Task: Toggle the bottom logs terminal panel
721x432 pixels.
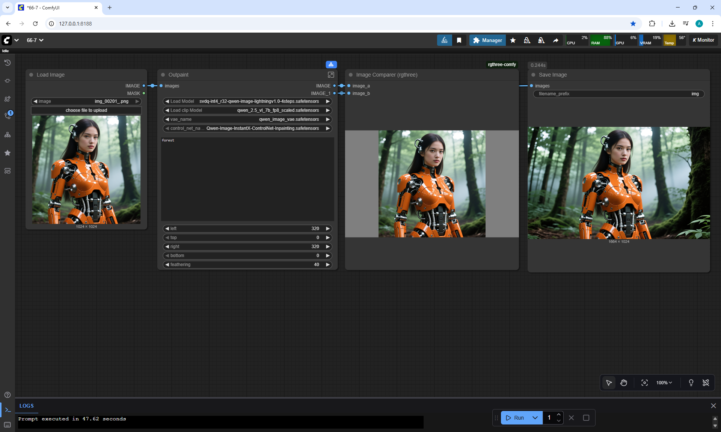Action: [x=8, y=410]
